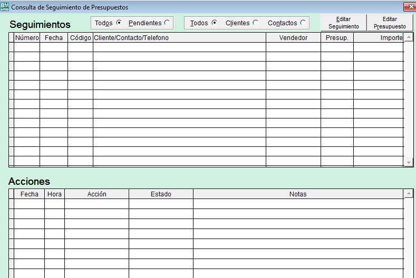Choose the Contactos radio option
The image size is (416, 278).
tap(303, 23)
